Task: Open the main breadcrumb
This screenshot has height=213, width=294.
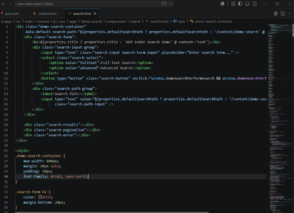Action: coord(29,22)
